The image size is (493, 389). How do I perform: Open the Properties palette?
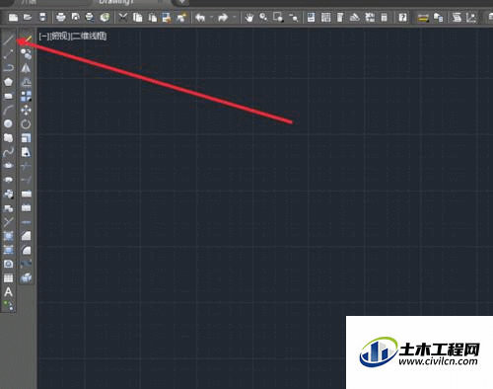coord(311,17)
